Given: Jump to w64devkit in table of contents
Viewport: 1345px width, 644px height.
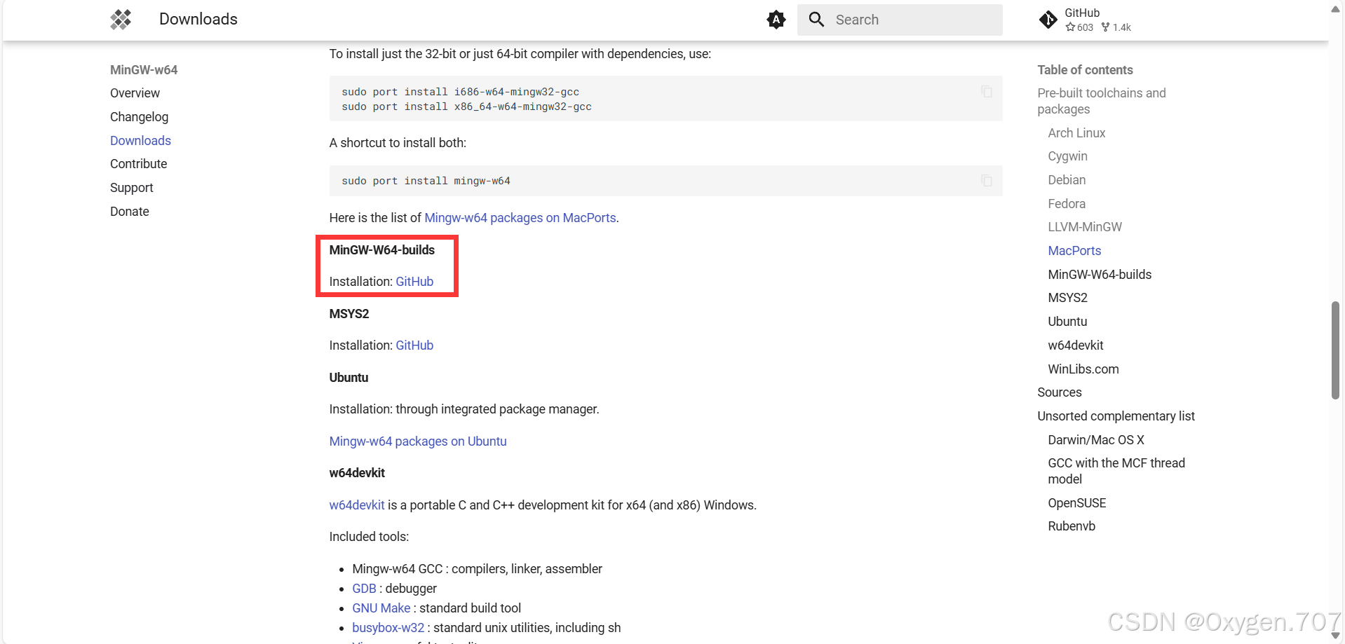Looking at the screenshot, I should [1076, 345].
